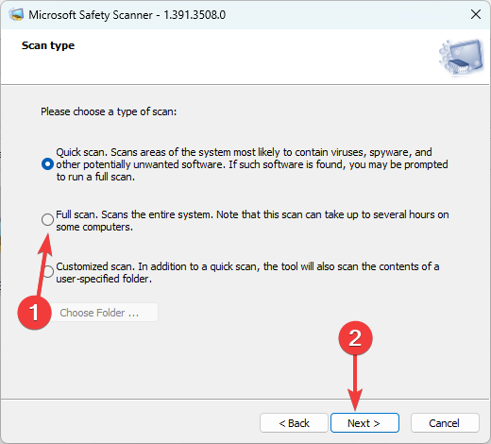
Task: Click the Full scan description text
Action: tap(252, 220)
